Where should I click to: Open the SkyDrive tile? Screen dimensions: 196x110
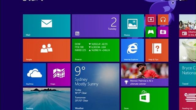[34, 75]
